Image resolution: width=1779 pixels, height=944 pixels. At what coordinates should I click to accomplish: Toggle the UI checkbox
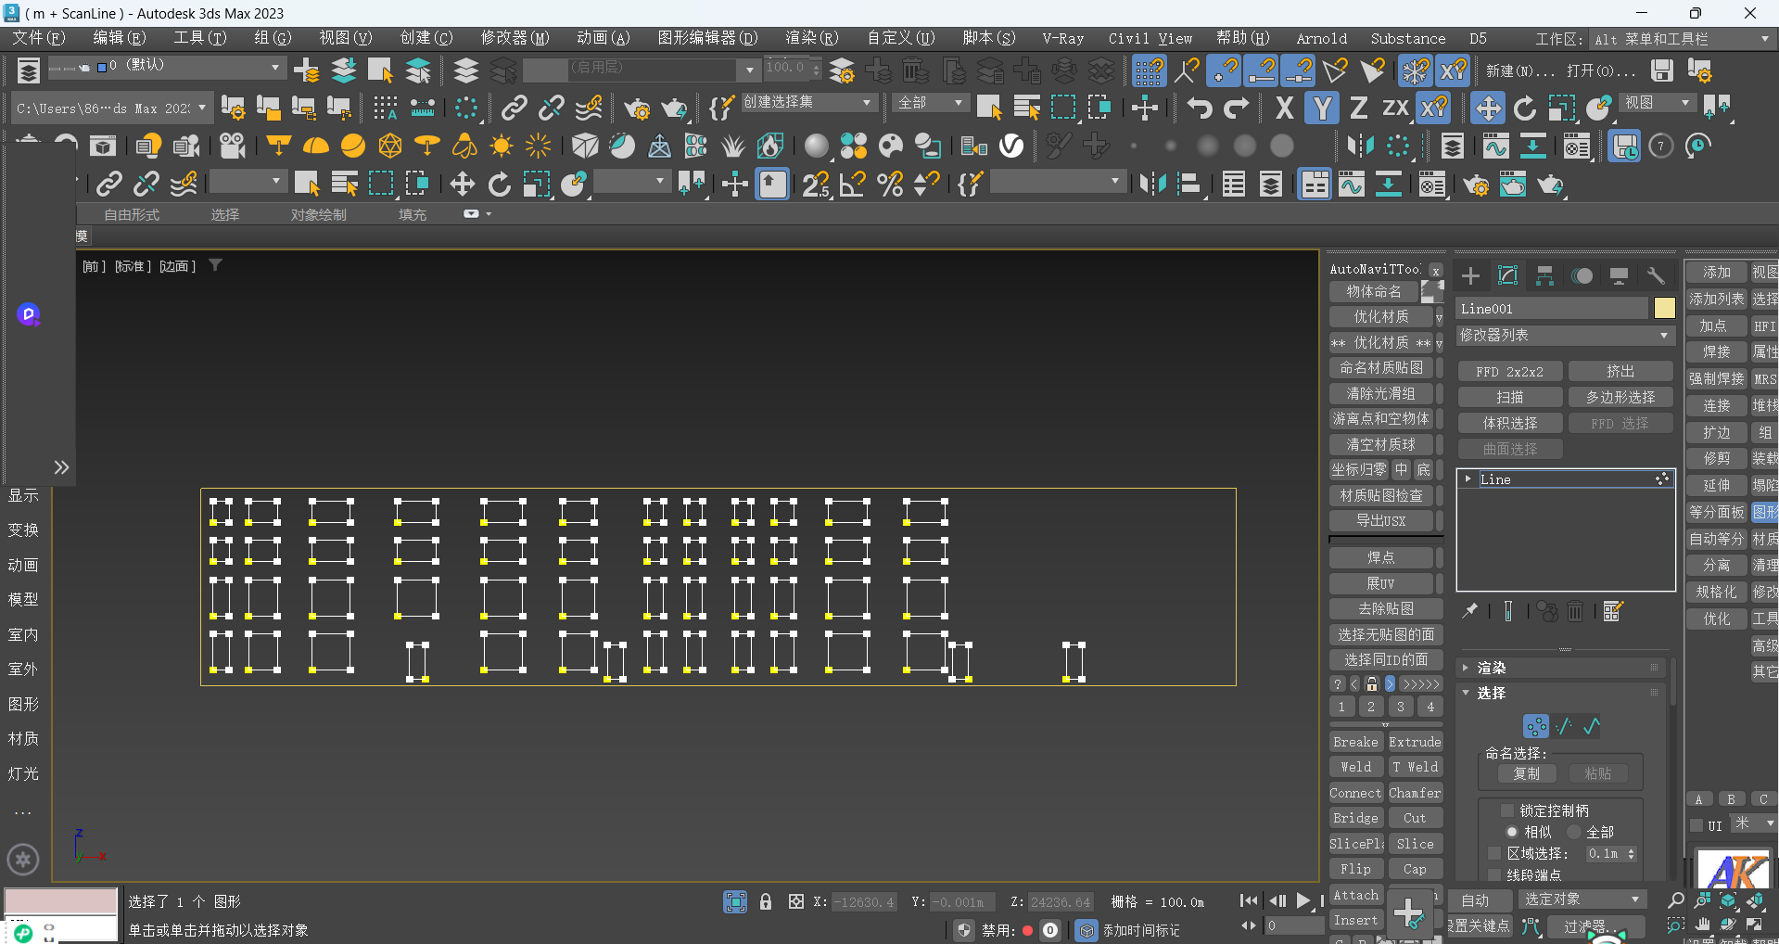pos(1696,825)
